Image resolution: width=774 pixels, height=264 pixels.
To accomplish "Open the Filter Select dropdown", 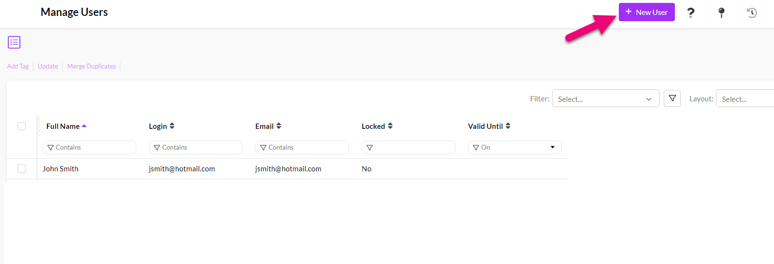I will [x=605, y=99].
